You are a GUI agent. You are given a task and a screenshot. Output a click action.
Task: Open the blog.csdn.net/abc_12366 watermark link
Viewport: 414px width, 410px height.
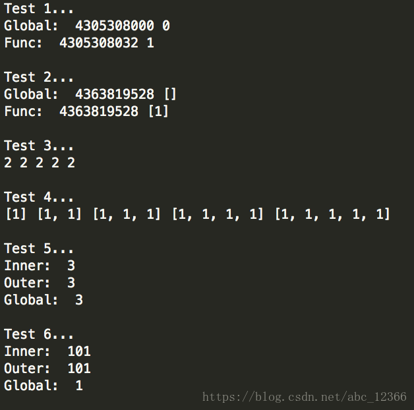(304, 397)
